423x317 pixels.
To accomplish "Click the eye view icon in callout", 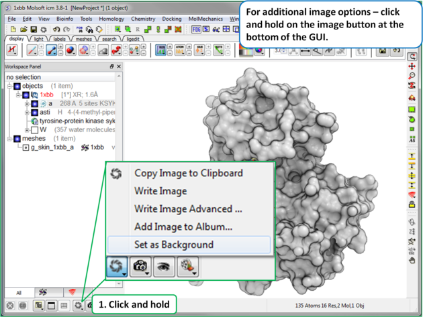I will click(163, 267).
